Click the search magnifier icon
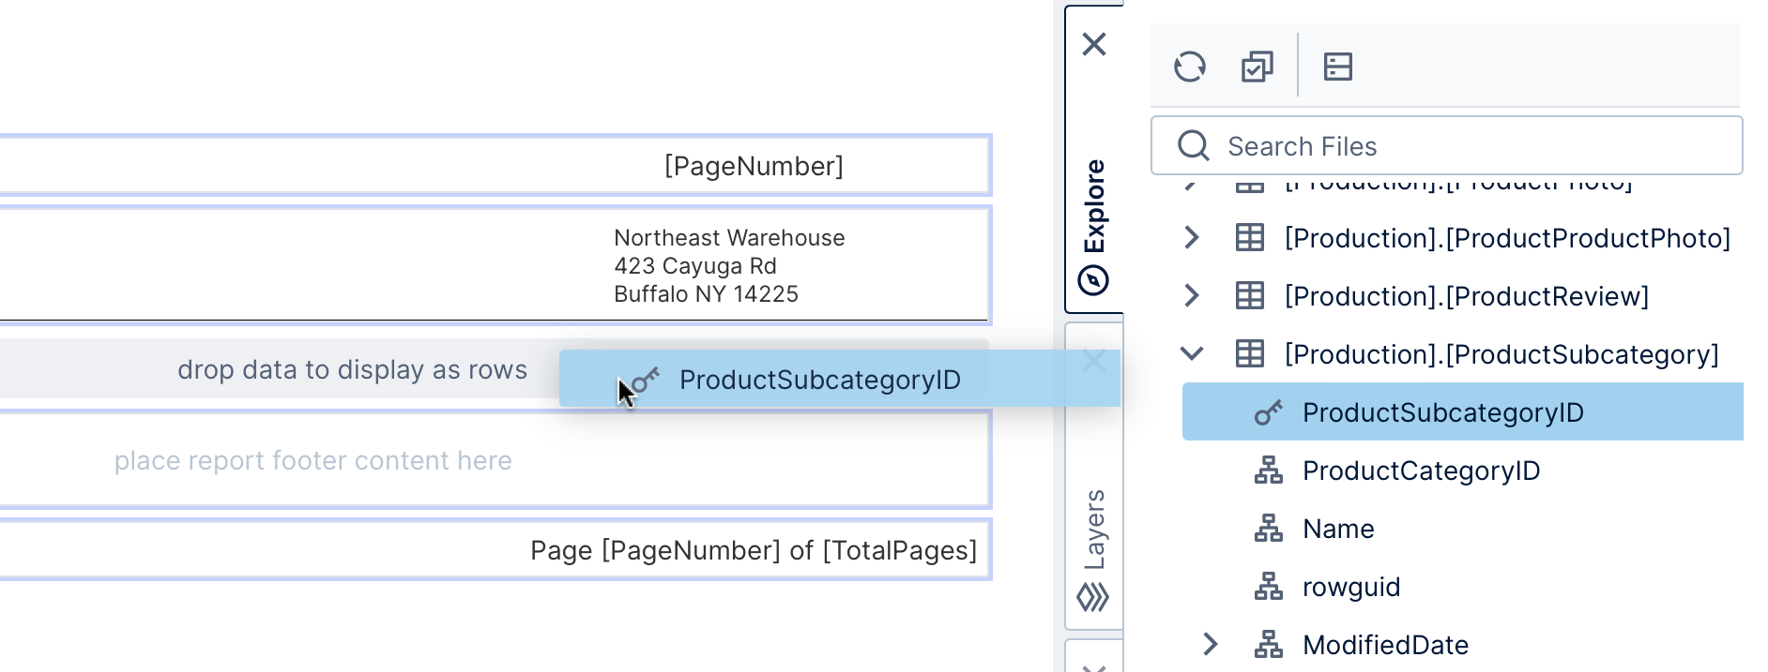Screen dimensions: 1768x672 (x=1193, y=146)
